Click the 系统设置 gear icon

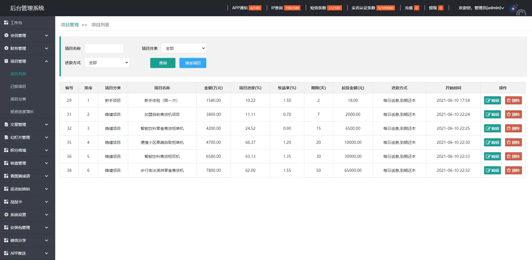6,214
